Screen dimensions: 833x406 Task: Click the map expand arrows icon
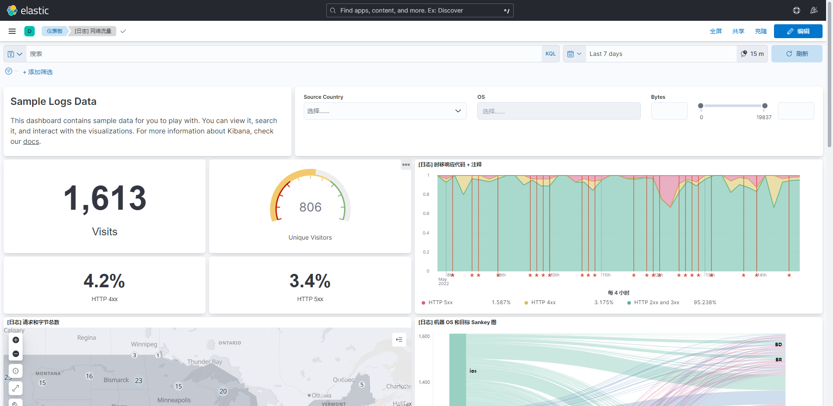tap(16, 388)
